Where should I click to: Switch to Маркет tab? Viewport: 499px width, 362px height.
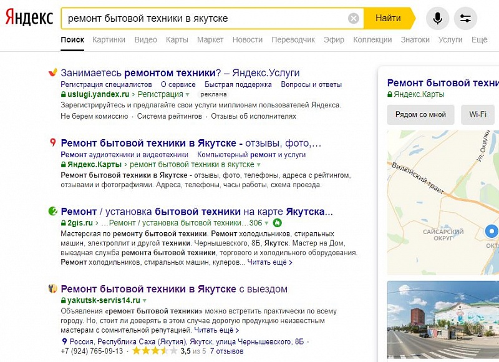[210, 40]
